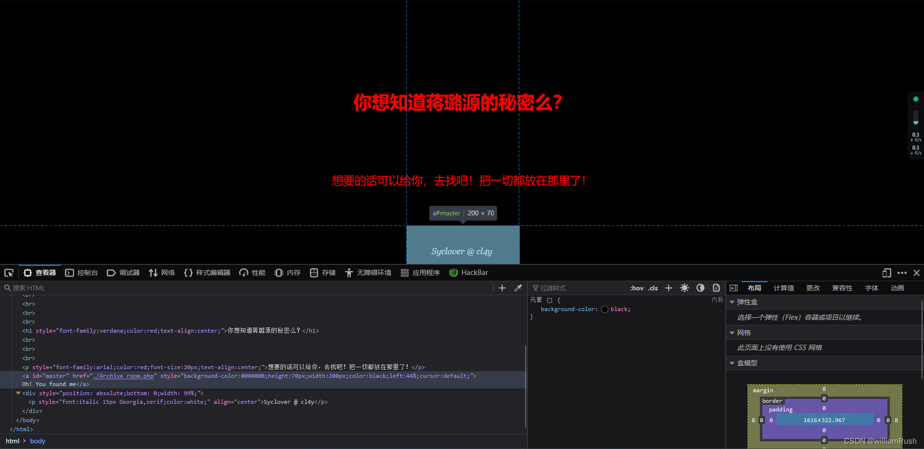Image resolution: width=924 pixels, height=449 pixels.
Task: Open the HackBar tab
Action: click(468, 273)
